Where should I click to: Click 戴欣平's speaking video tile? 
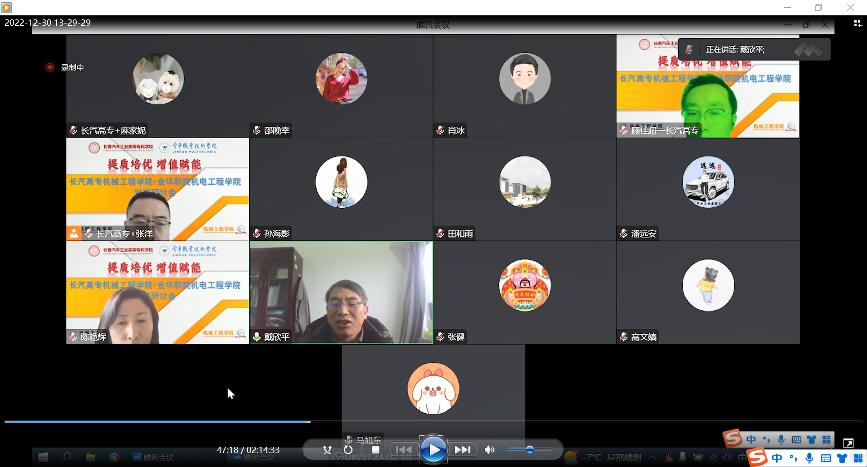point(341,292)
